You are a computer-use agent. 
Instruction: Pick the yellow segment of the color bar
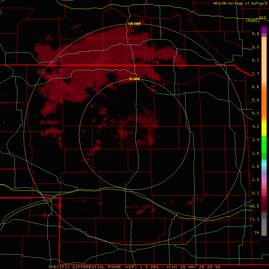264,128
